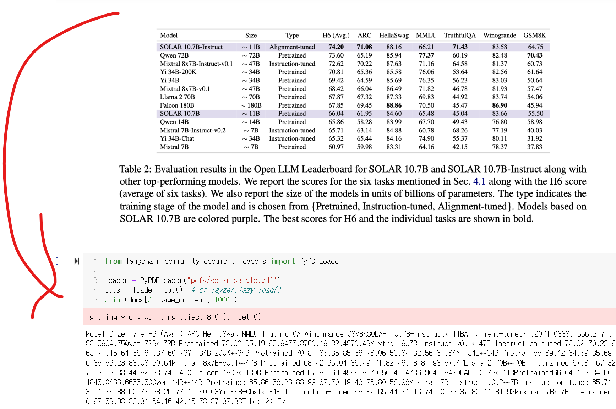Click the 'Winogrande' column header

point(499,35)
